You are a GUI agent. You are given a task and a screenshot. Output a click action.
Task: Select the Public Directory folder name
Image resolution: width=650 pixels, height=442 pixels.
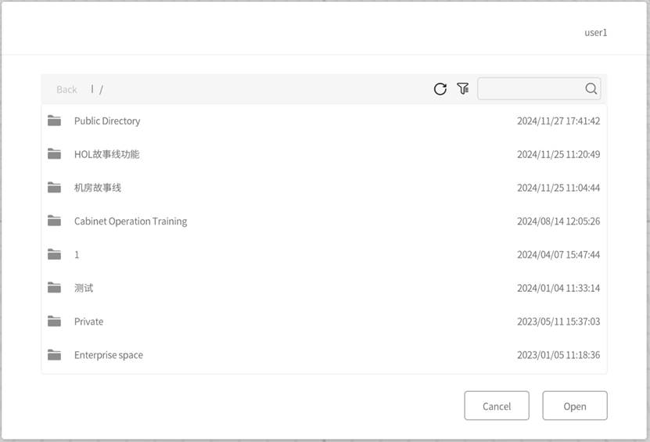coord(107,121)
